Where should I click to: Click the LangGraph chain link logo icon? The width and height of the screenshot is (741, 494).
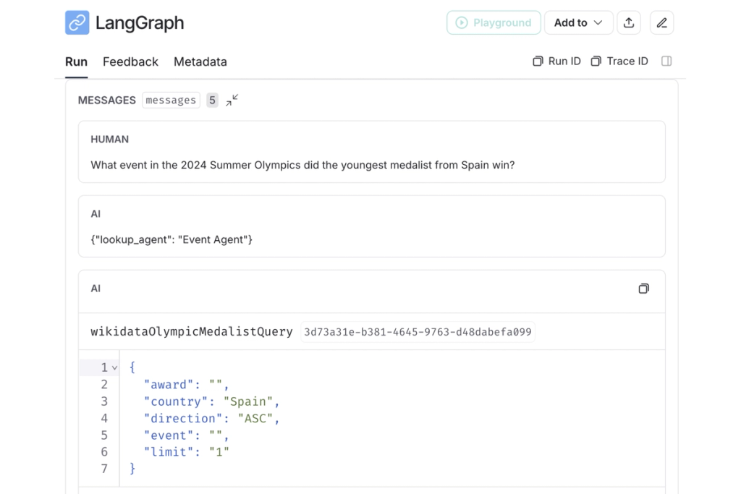click(77, 22)
